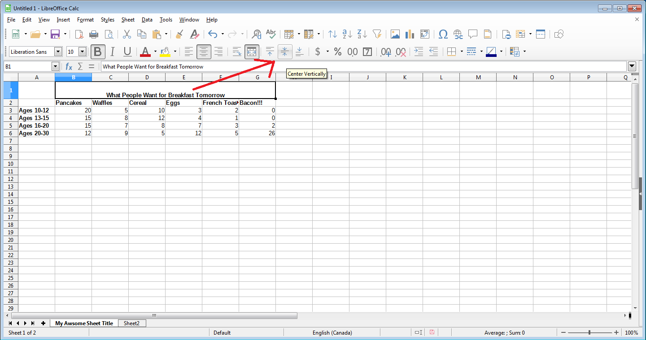Toggle the Bold formatting button
Screen dimensions: 646x340
pyautogui.click(x=97, y=52)
